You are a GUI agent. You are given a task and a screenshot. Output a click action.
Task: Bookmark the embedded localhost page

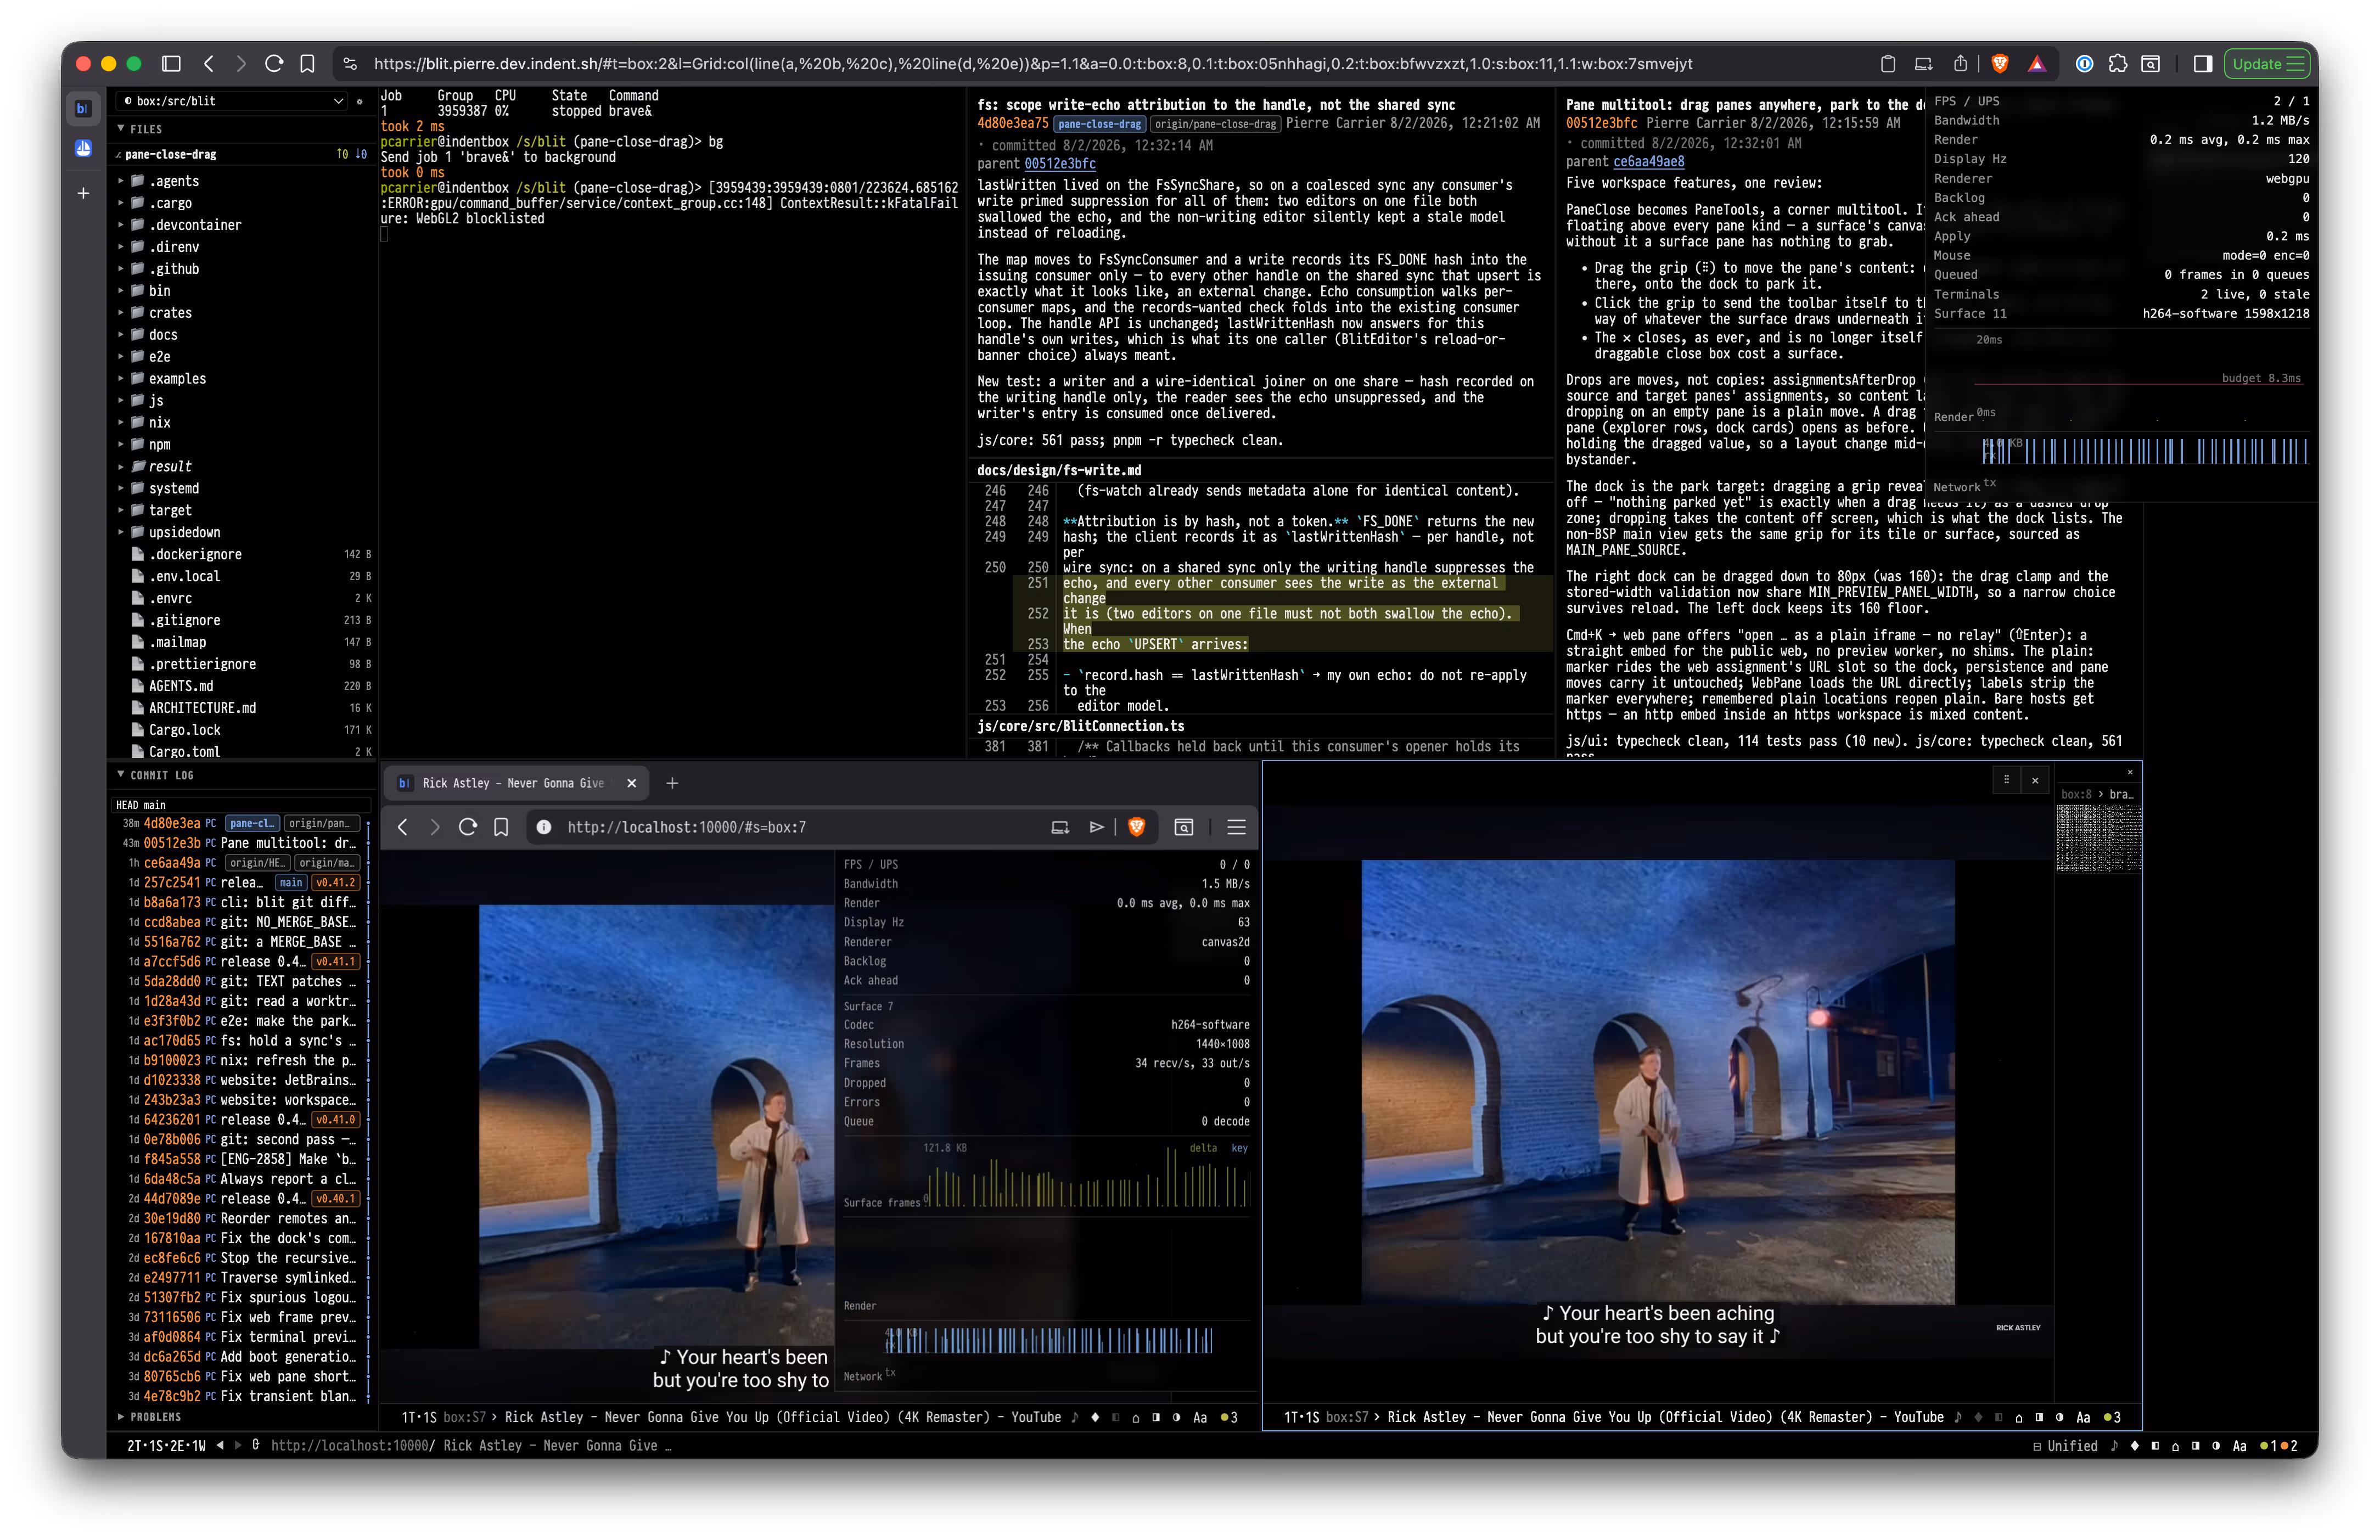click(501, 827)
